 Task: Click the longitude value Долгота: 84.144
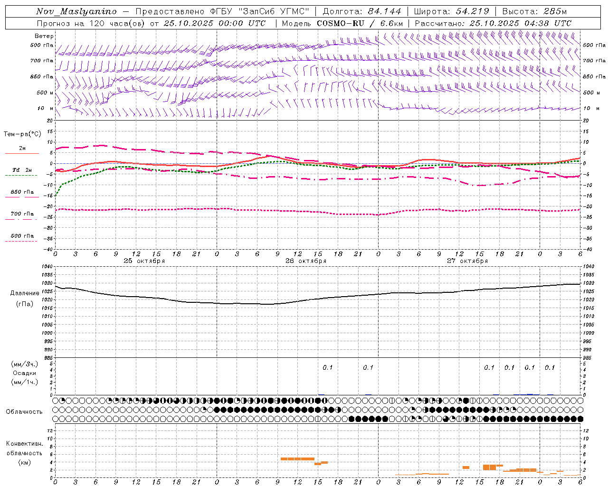click(x=362, y=11)
